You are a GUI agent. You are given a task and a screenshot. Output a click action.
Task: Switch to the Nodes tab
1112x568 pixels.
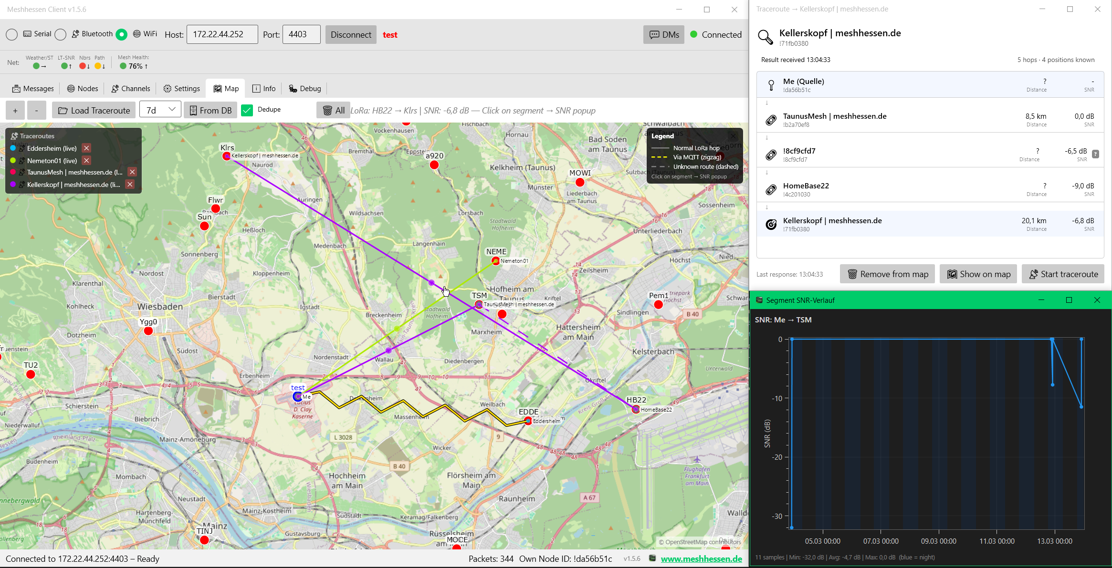point(82,88)
